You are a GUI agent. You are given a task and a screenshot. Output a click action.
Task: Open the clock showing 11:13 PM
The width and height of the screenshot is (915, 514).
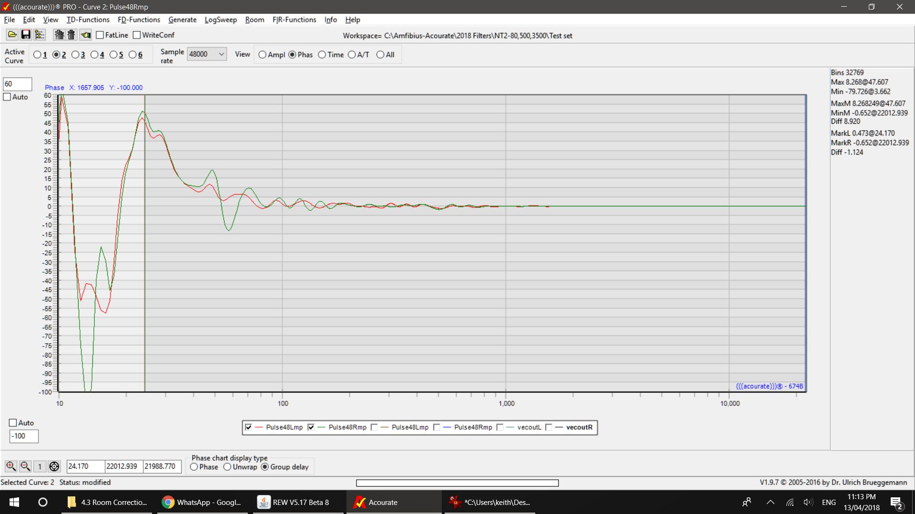(862, 502)
